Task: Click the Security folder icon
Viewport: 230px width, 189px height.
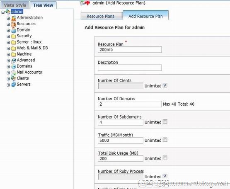Action: 14,36
